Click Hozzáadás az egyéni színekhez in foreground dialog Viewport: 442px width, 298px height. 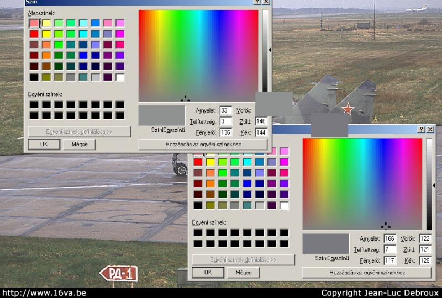tap(203, 145)
